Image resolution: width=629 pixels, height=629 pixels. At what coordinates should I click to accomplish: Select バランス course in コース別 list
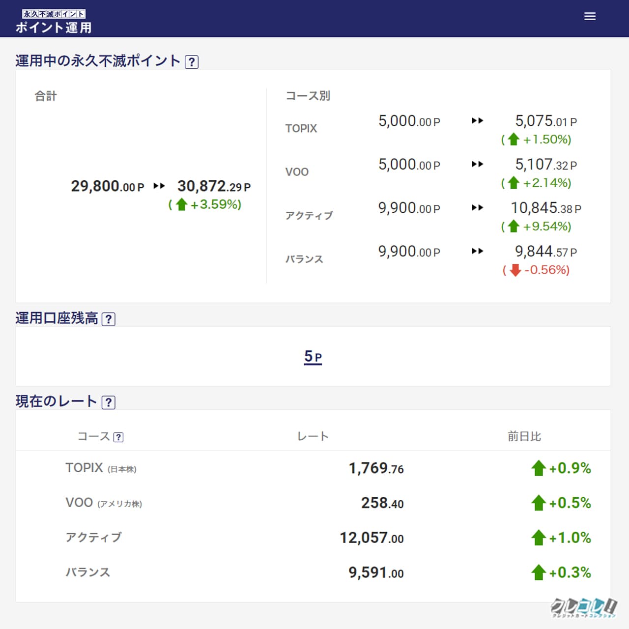coord(304,259)
